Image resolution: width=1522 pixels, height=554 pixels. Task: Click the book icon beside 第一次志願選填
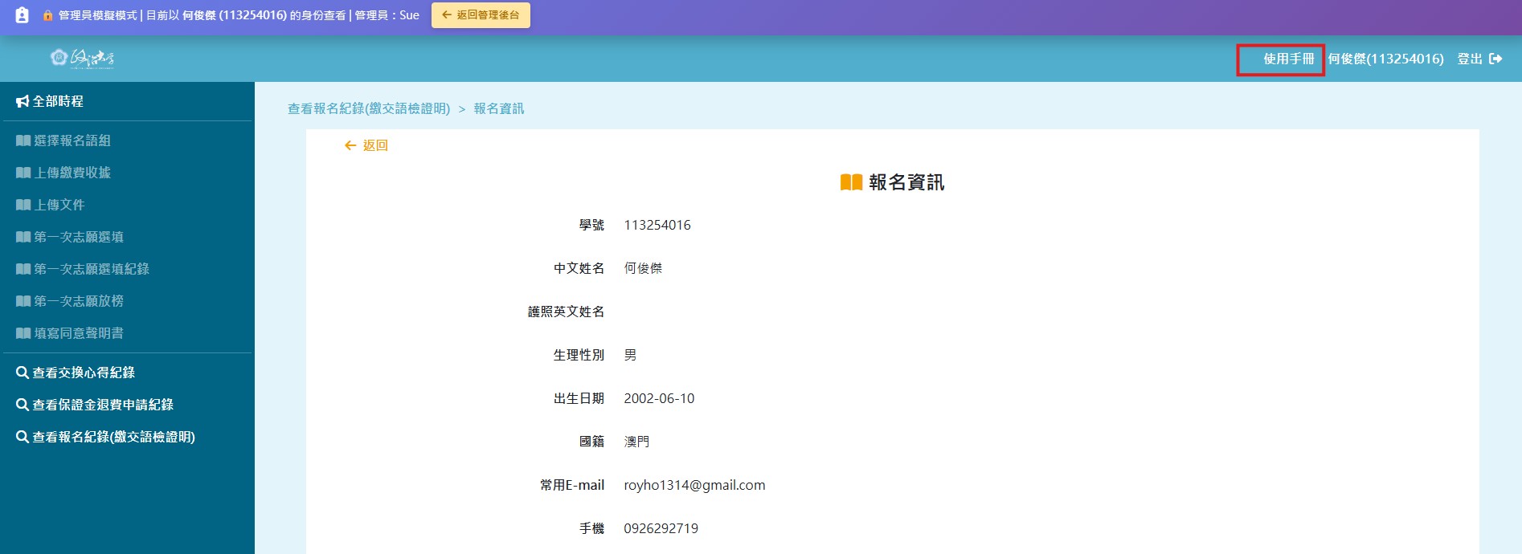click(23, 237)
